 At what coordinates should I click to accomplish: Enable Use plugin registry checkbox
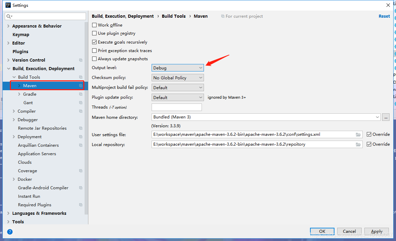click(x=94, y=33)
